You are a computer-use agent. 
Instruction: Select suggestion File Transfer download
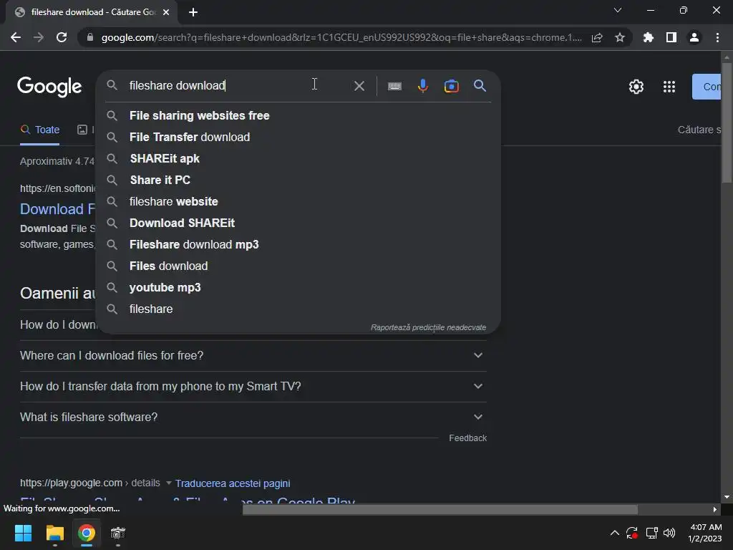click(298, 137)
